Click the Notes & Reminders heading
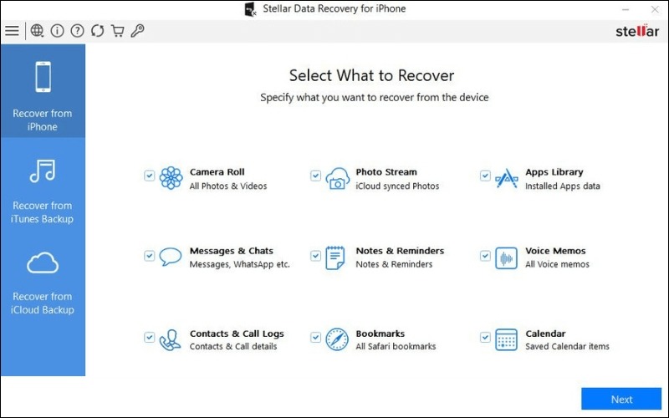The image size is (669, 418). [401, 251]
